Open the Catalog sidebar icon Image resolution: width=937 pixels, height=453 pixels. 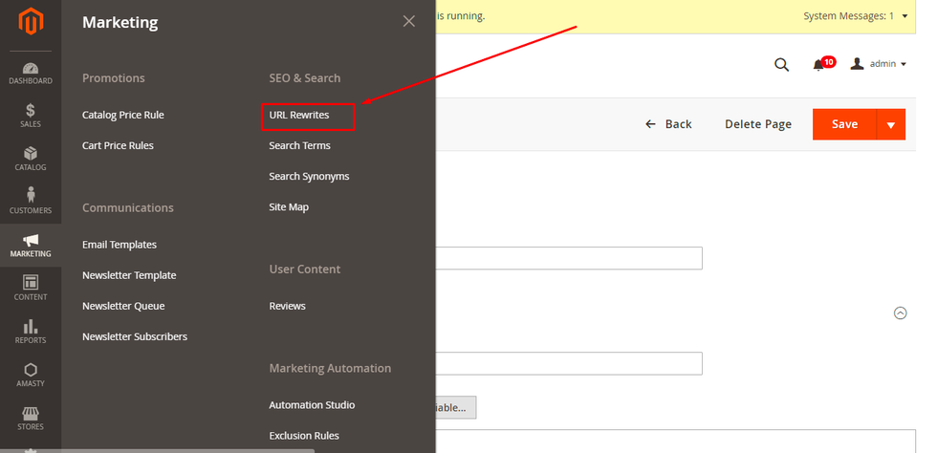pos(31,159)
